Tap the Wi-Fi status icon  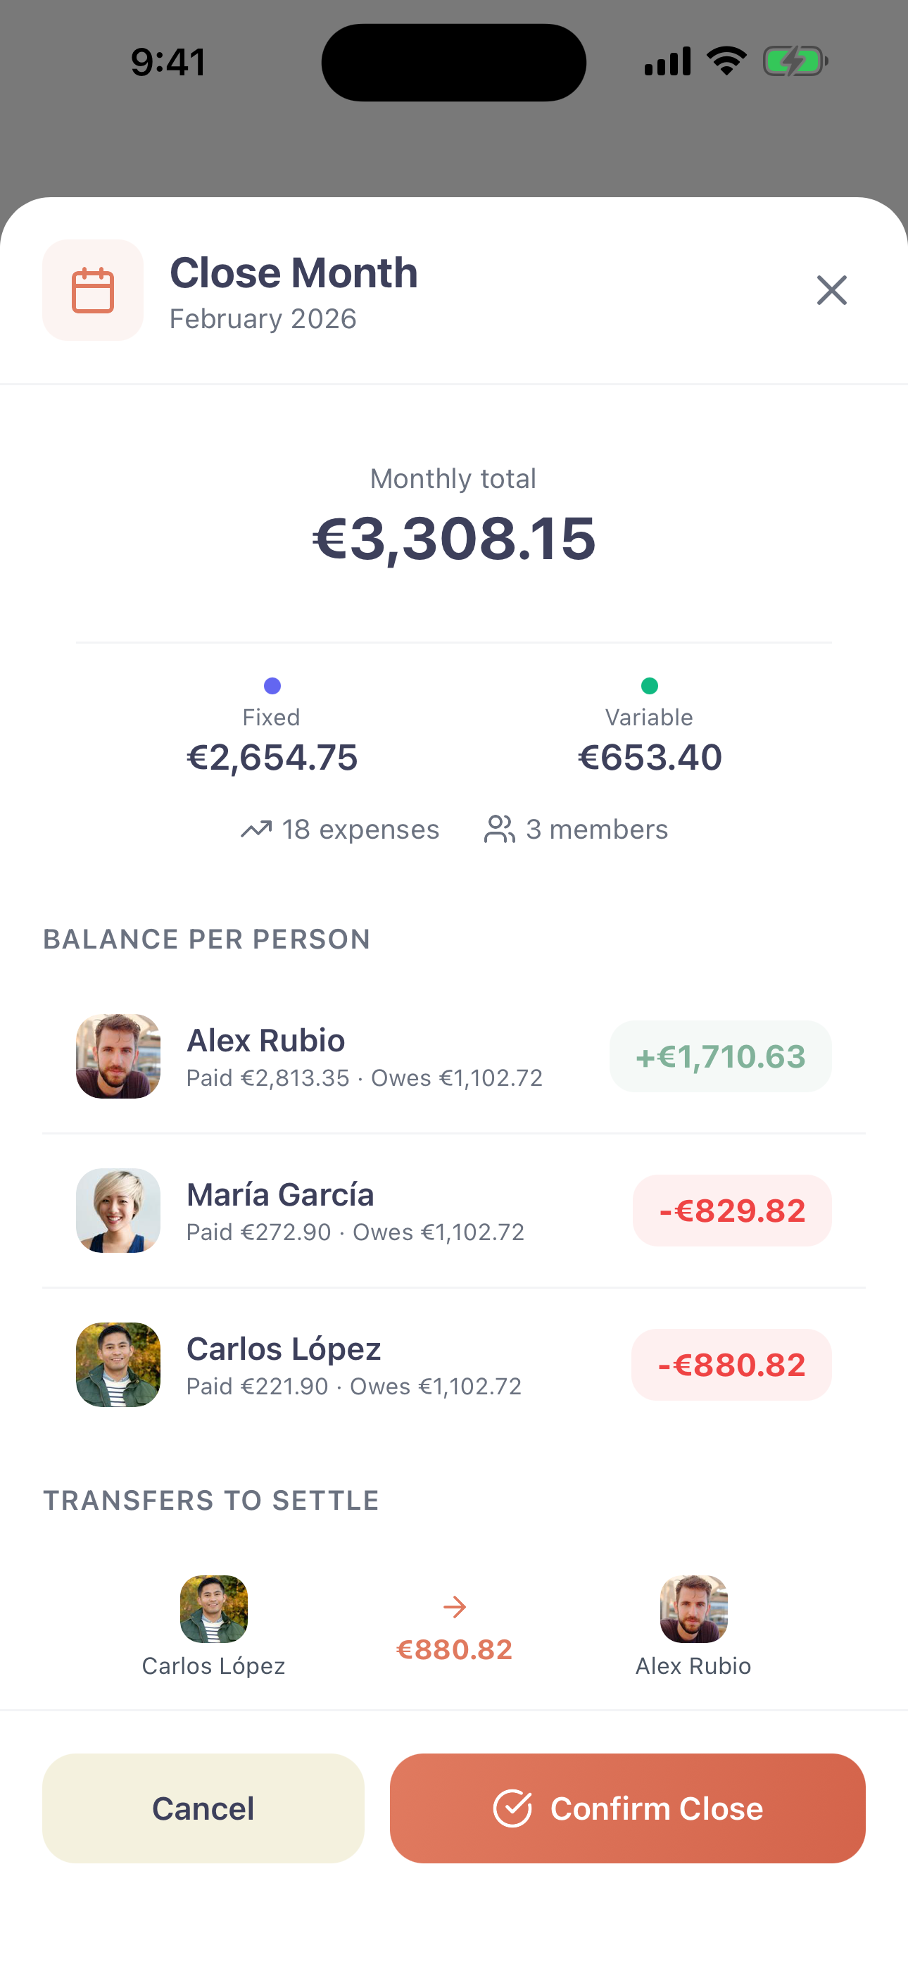(726, 61)
